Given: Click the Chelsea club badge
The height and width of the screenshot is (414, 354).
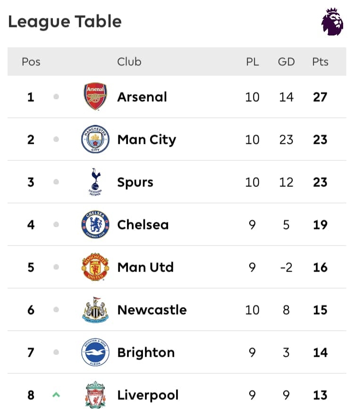Looking at the screenshot, I should 95,224.
